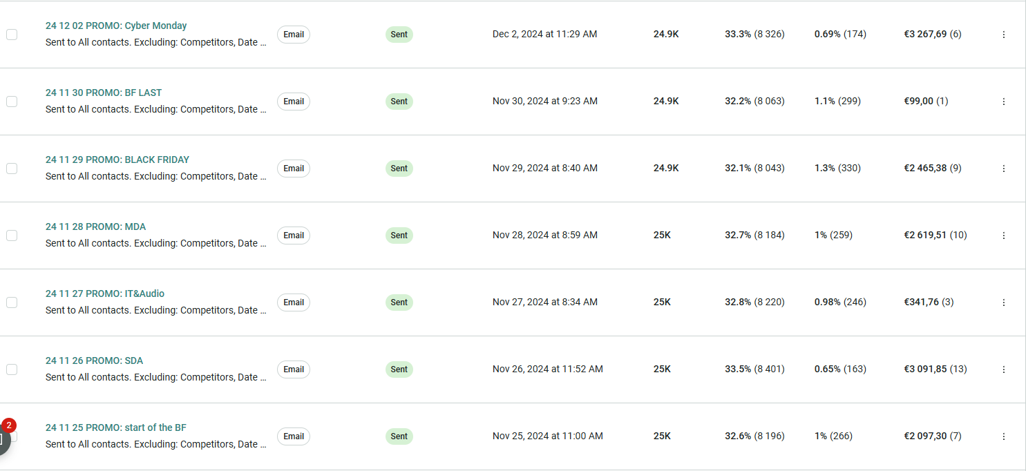
Task: Open the 24 11 29 PROMO: BLACK FRIDAY link
Action: [117, 160]
